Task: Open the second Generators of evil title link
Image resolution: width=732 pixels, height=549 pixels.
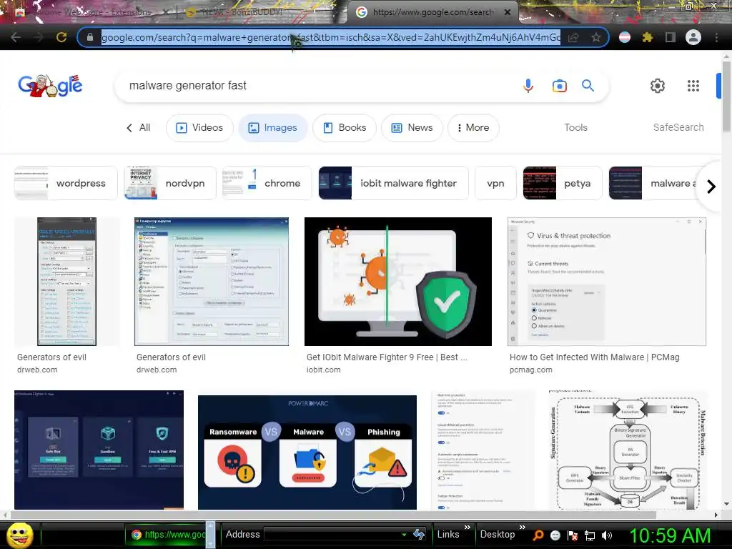Action: tap(171, 357)
